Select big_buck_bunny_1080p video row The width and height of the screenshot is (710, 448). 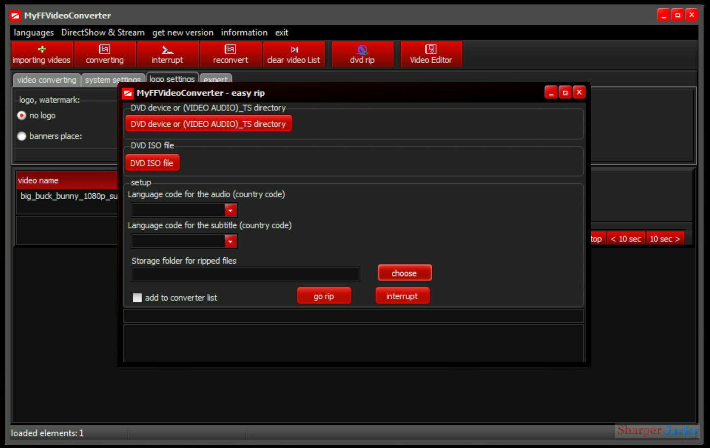coord(69,196)
